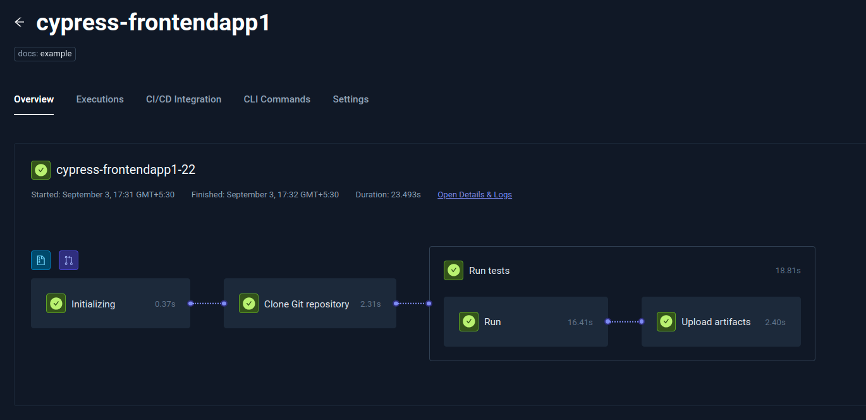Click the cypress-frontendapp1-22 success status icon
Viewport: 866px width, 420px height.
(x=41, y=170)
